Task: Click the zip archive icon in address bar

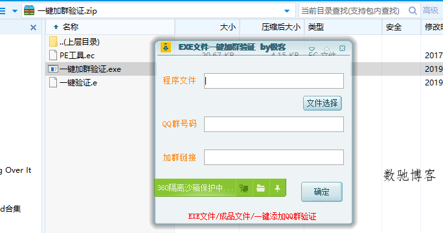Action: 29,10
